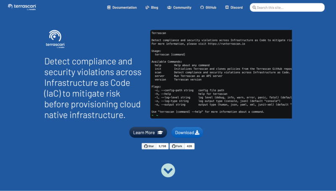
Task: Click the "Available Commands:" line in terminal
Action: point(167,61)
